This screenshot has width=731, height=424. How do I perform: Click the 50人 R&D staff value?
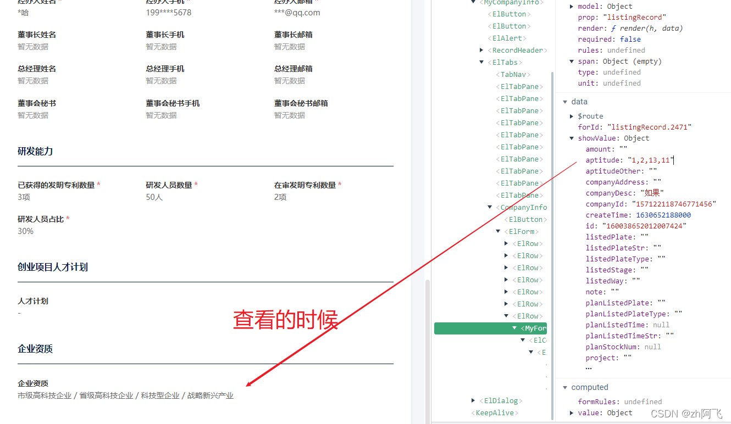coord(154,197)
